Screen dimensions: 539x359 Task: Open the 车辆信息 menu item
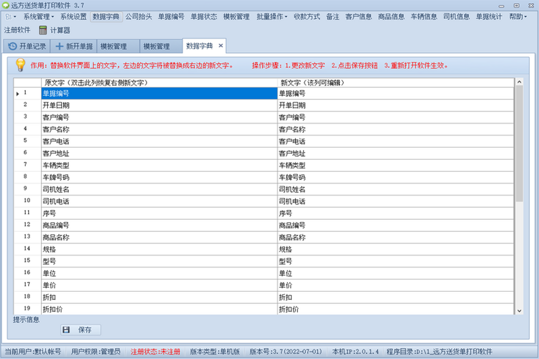[x=424, y=17]
